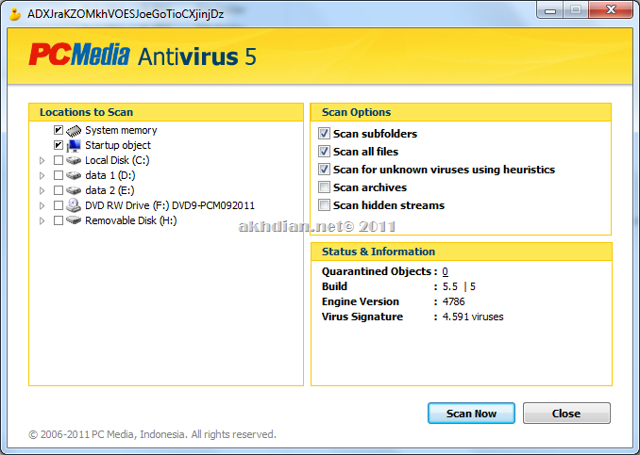Expand the data 2 (E:) tree node

point(42,190)
